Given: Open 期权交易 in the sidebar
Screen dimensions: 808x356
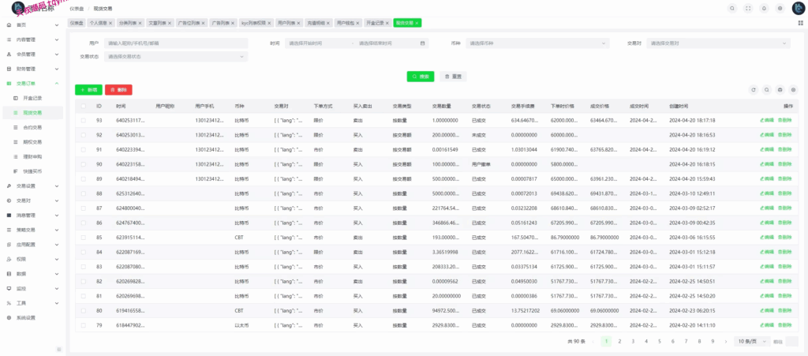Looking at the screenshot, I should click(x=32, y=141).
